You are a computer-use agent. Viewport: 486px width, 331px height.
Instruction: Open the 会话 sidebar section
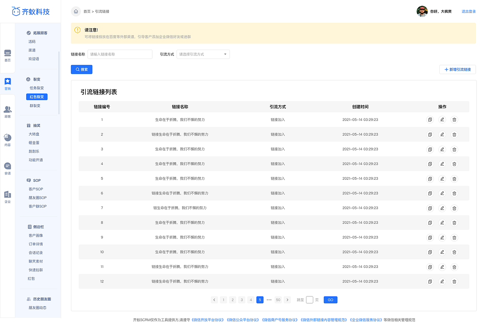click(8, 169)
